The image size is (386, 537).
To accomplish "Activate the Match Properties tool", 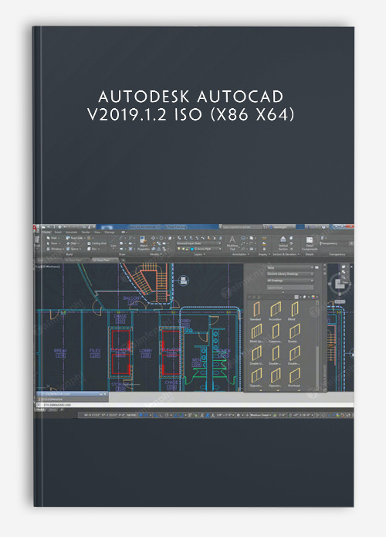I will click(144, 243).
